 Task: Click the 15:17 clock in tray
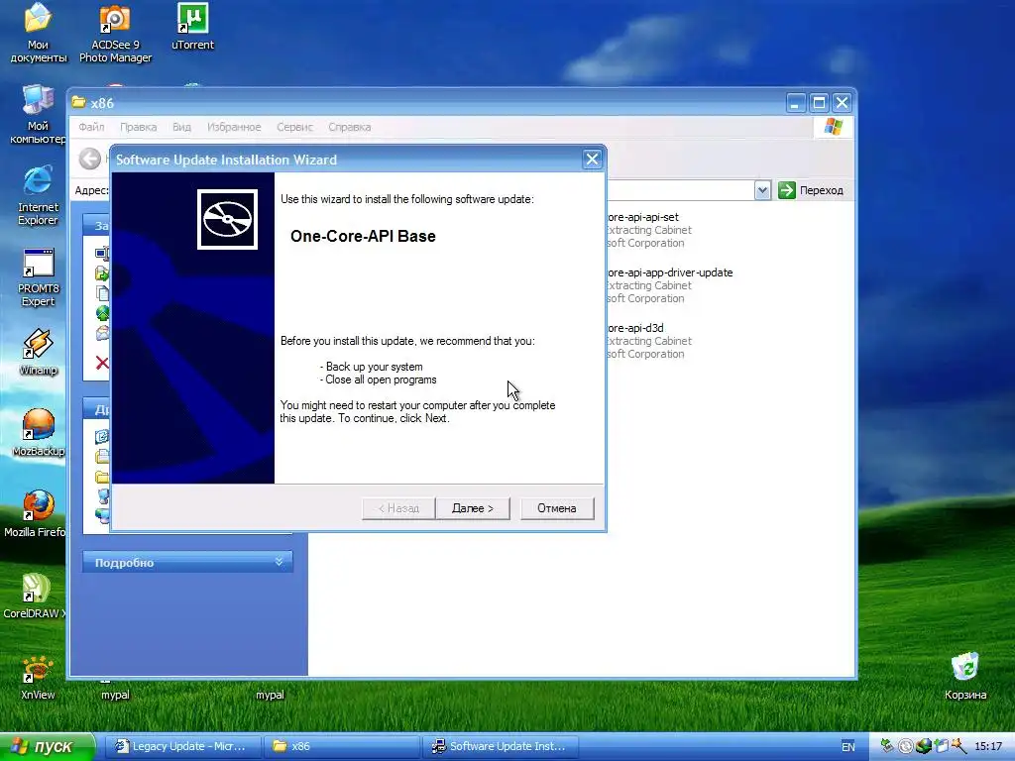(x=988, y=747)
